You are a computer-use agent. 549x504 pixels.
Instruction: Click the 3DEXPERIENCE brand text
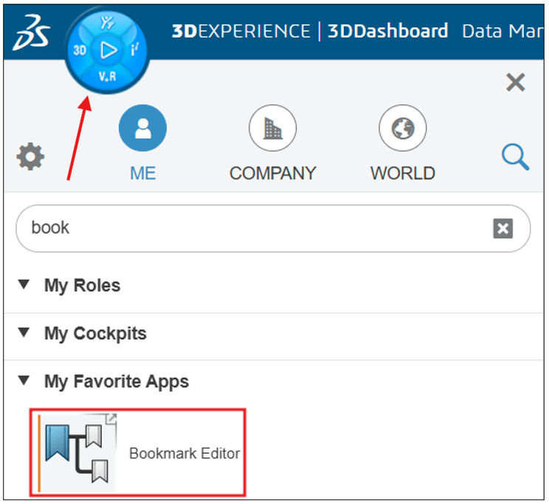tap(241, 31)
